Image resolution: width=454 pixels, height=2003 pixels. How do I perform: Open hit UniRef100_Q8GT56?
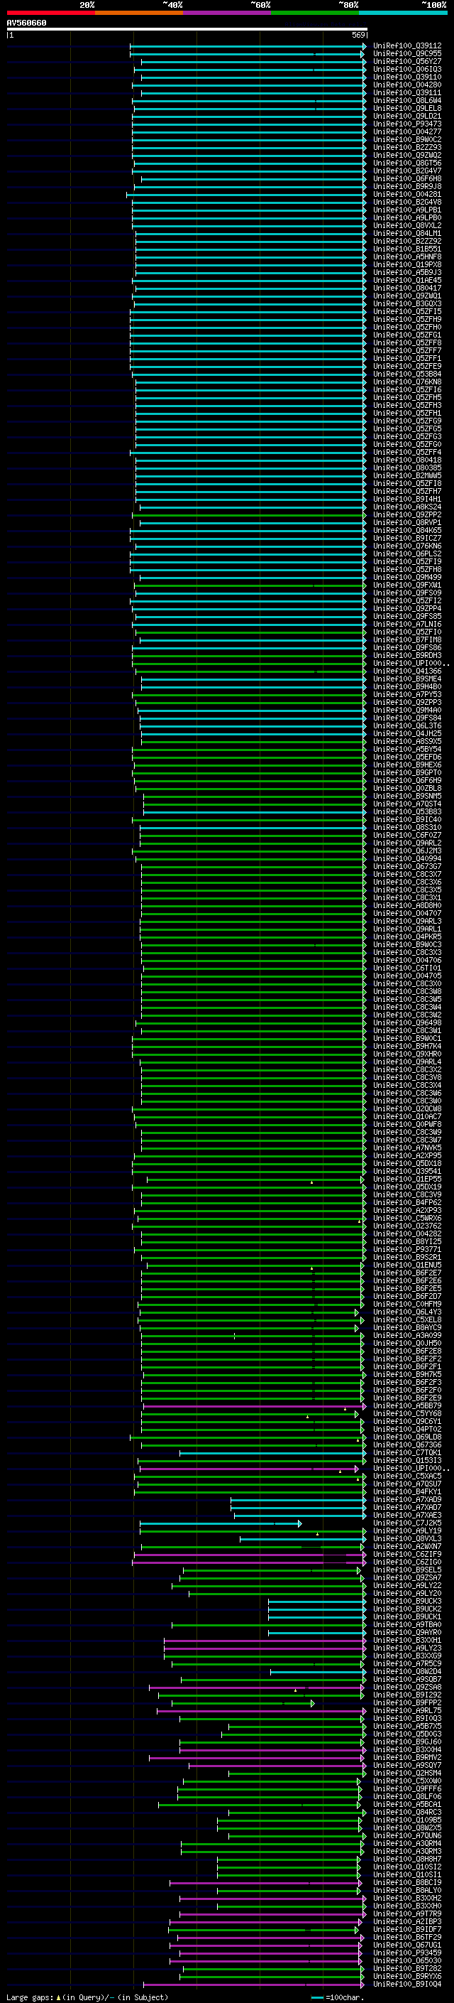point(407,163)
